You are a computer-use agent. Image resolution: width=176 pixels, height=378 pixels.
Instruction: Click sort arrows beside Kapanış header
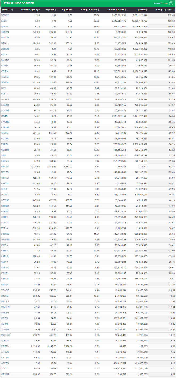click(x=55, y=10)
